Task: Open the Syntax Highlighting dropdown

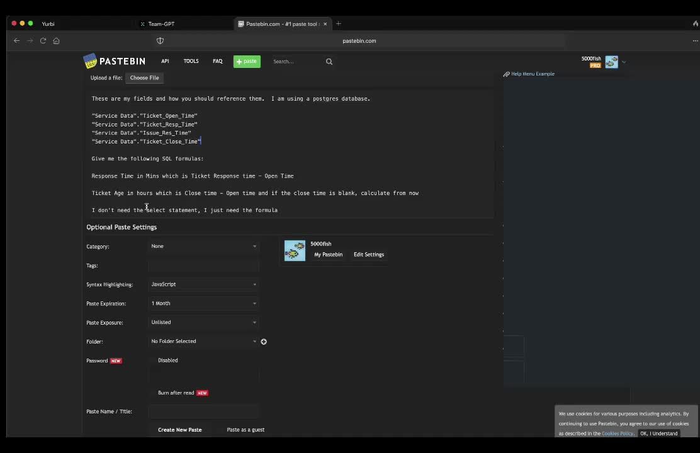Action: click(x=203, y=284)
